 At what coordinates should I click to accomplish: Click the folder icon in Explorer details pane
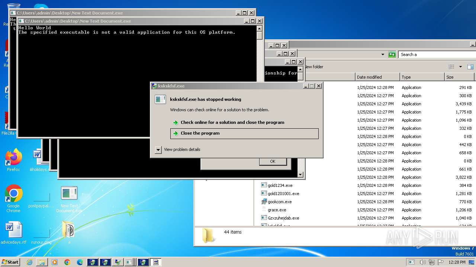point(208,235)
